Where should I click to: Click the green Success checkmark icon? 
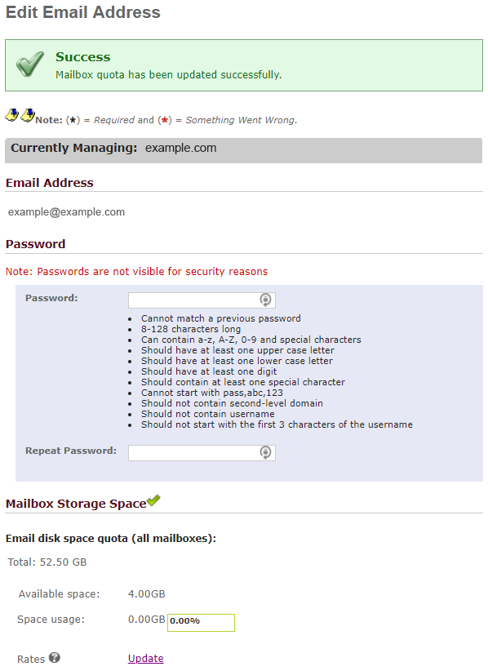(x=30, y=64)
